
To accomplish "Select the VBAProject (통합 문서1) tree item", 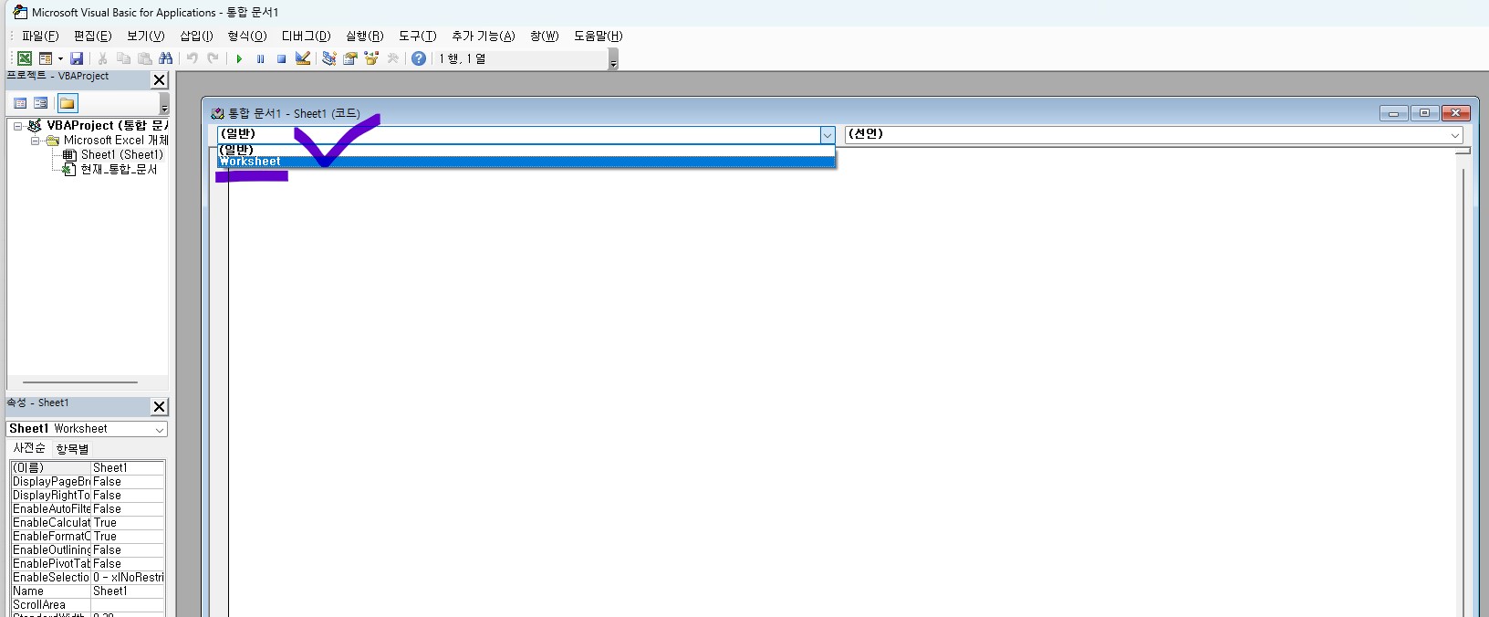I will pos(108,125).
